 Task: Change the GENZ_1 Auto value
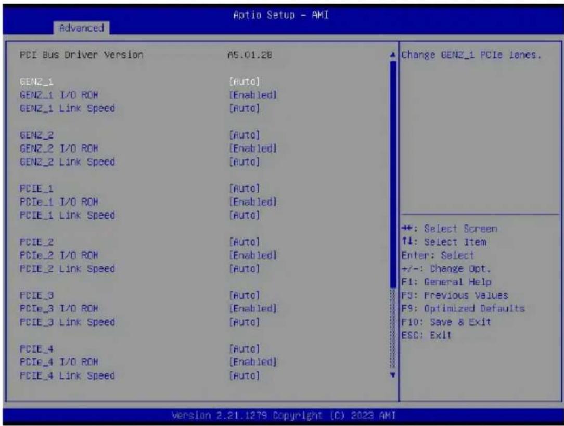(244, 82)
